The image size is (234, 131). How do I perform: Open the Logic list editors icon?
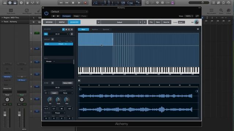tap(214, 3)
